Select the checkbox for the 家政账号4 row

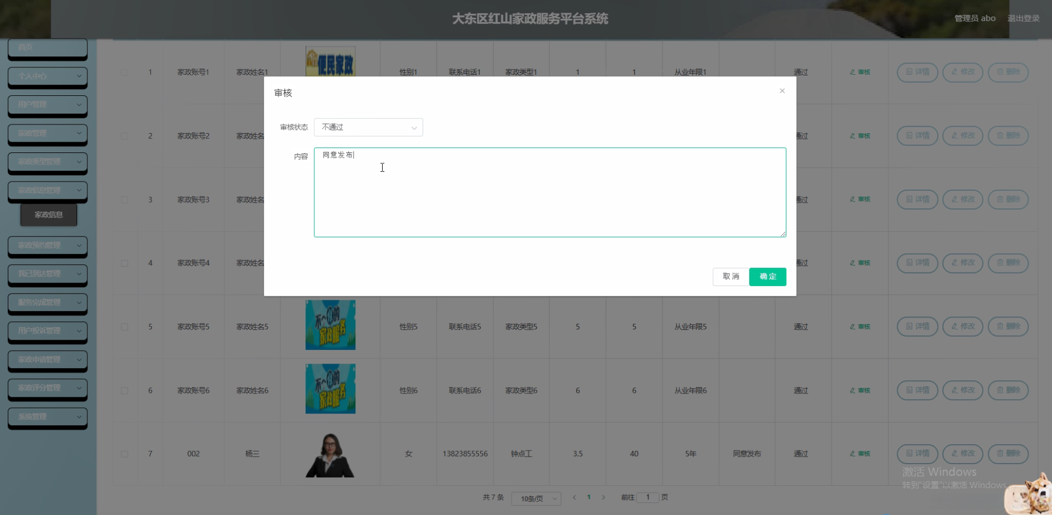125,263
